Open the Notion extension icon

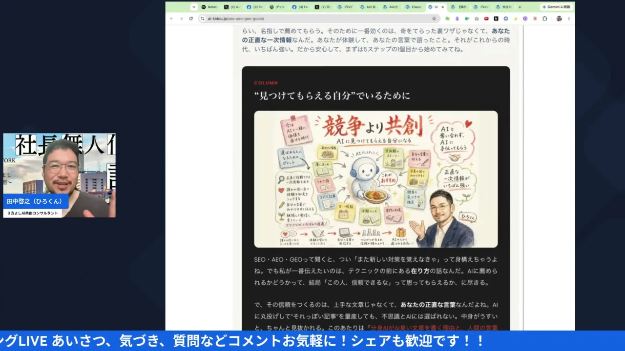(x=496, y=19)
